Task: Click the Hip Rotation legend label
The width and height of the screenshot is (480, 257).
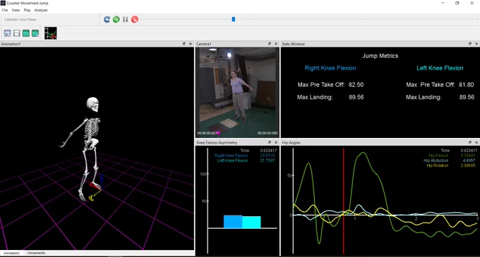Action: pyautogui.click(x=437, y=165)
